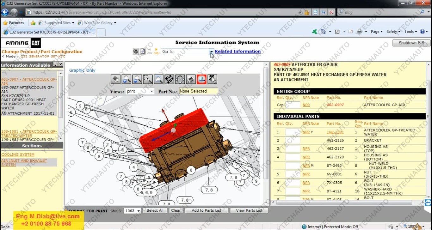Screen dimensions: 432x230
Task: Click the document page icon beside Prev
Action: (x=143, y=51)
